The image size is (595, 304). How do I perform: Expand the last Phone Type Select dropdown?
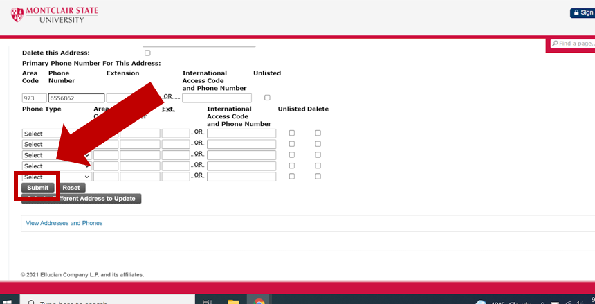57,177
